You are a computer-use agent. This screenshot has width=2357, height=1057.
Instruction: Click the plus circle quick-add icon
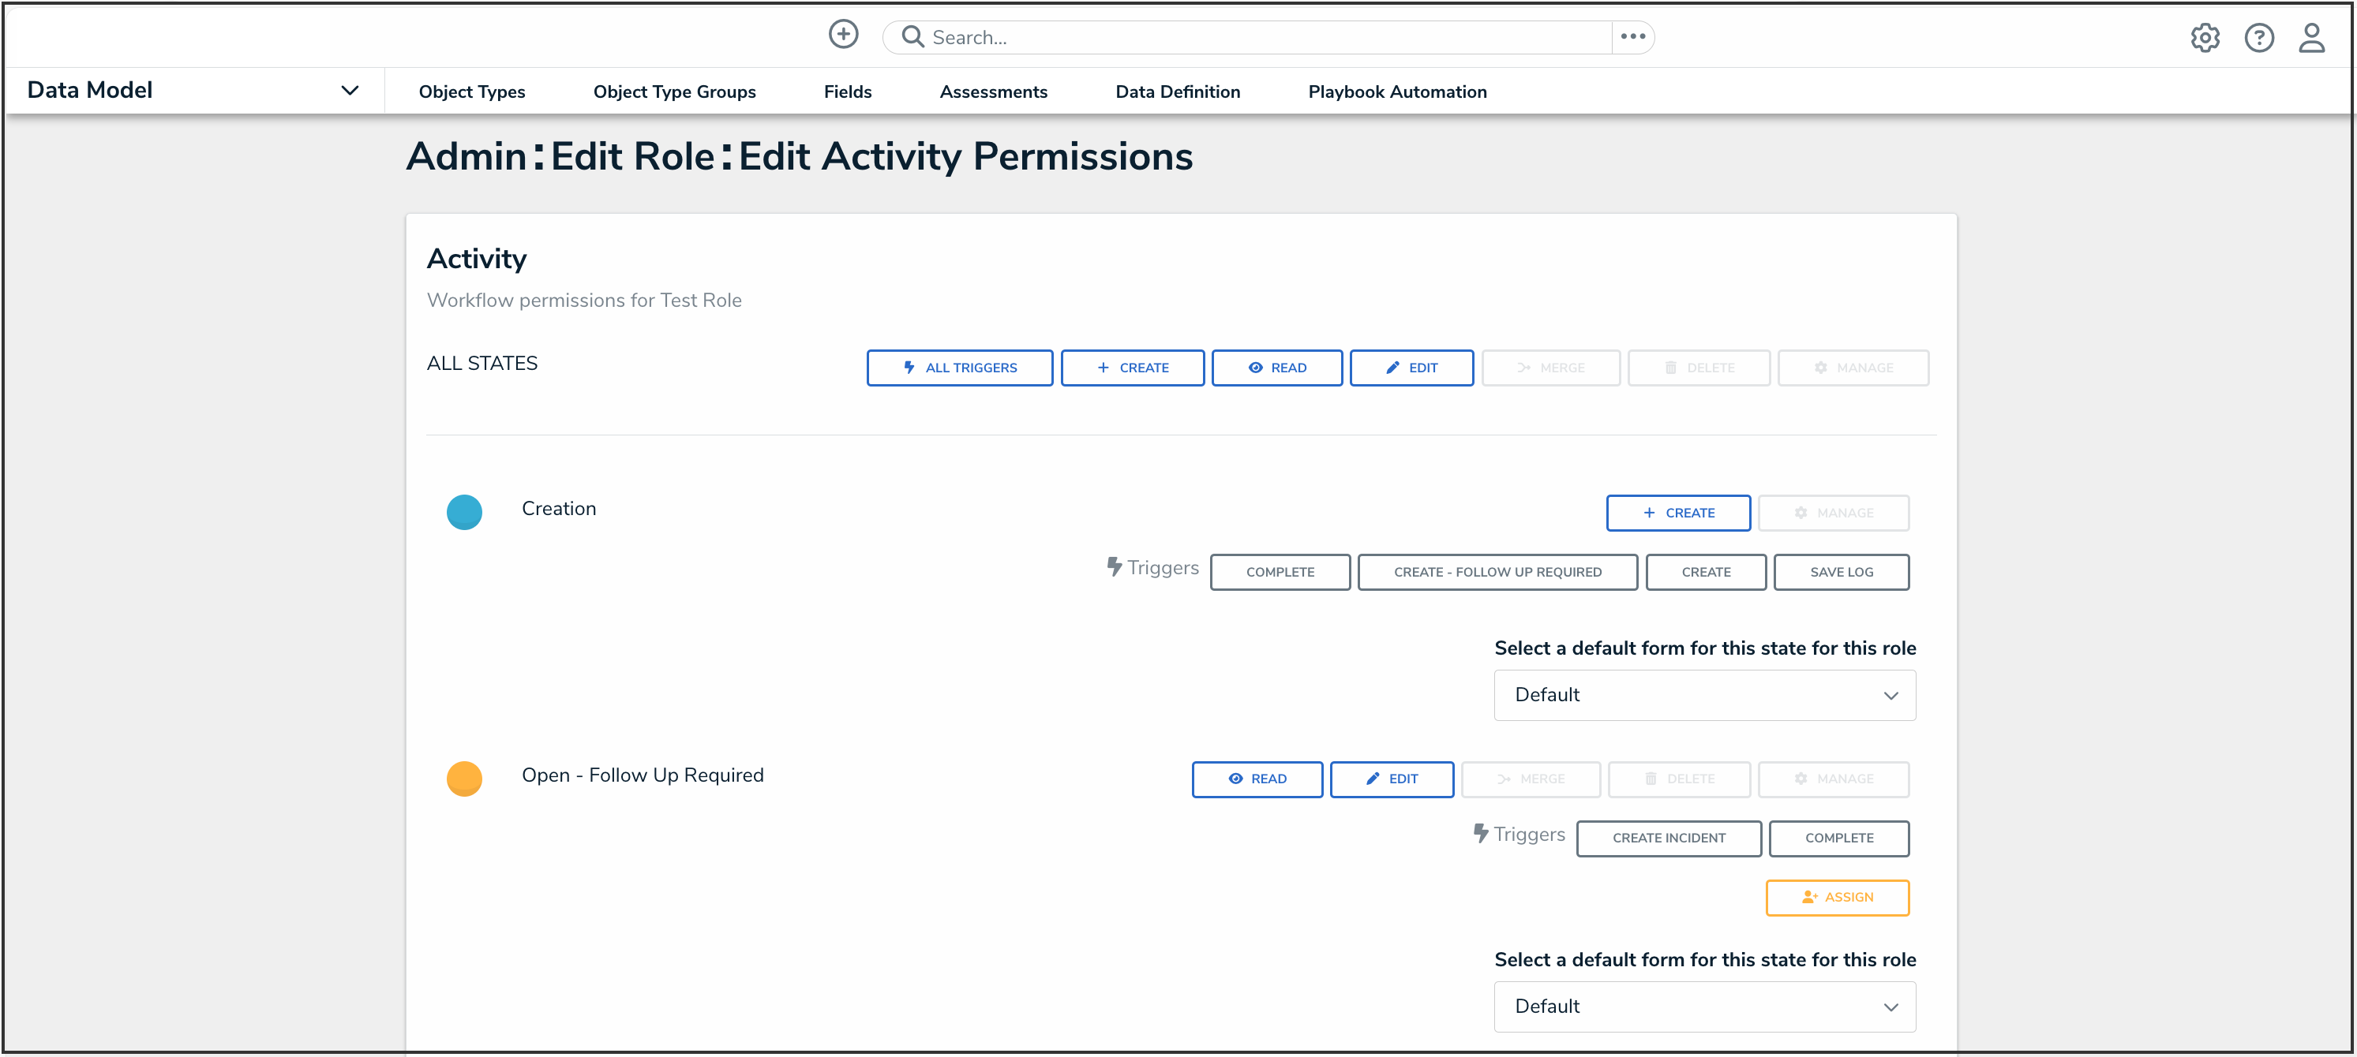(843, 35)
